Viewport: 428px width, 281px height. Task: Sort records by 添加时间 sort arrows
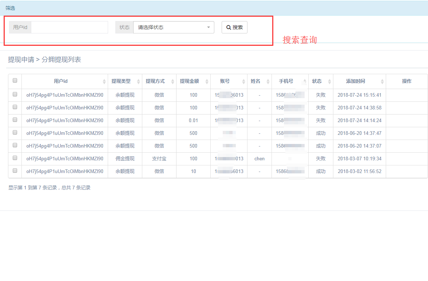(x=382, y=81)
